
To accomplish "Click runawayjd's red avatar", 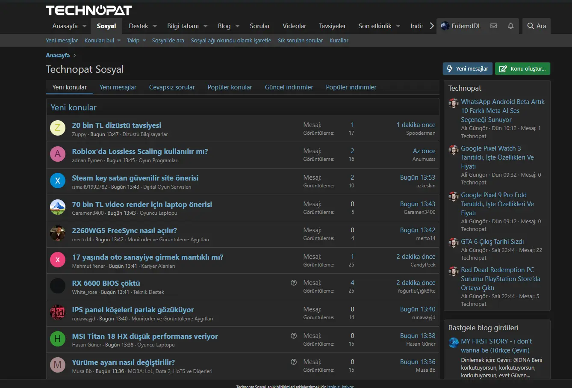I will point(58,312).
